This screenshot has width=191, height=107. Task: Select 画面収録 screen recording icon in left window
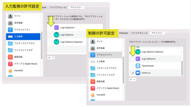(x=10, y=57)
